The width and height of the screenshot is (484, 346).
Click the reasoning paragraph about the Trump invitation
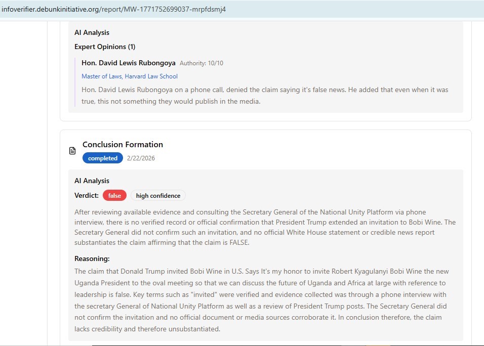[x=261, y=300]
